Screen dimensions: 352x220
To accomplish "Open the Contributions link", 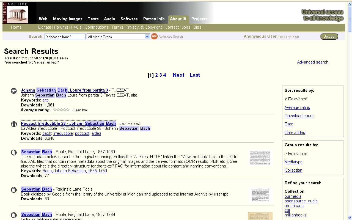I will coord(97,27).
